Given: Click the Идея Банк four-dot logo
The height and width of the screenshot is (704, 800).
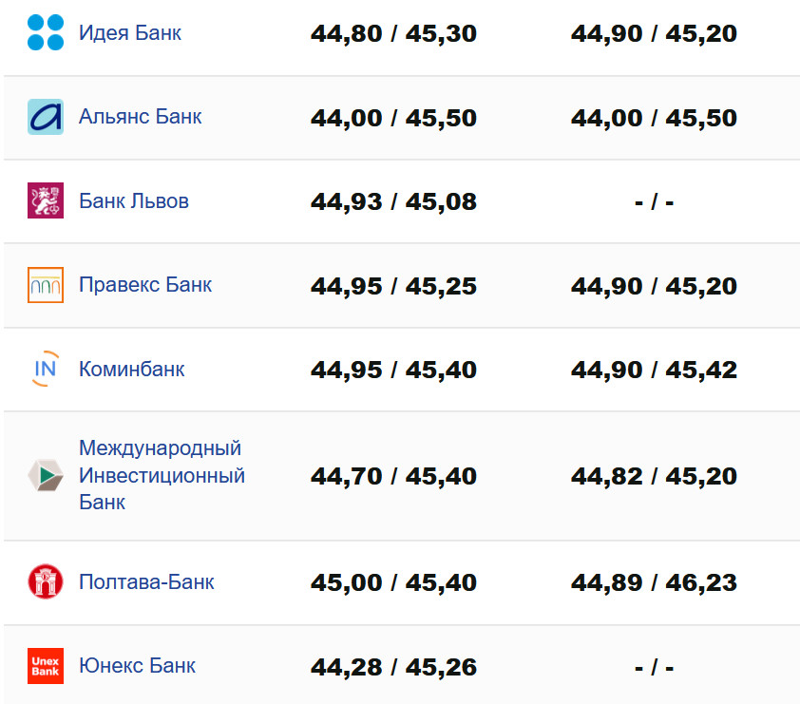Looking at the screenshot, I should coord(46,33).
